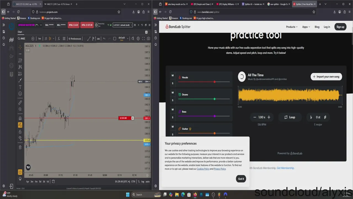The height and width of the screenshot is (199, 353).
Task: Click the compare add-symbol plus icon
Action: coord(33,39)
